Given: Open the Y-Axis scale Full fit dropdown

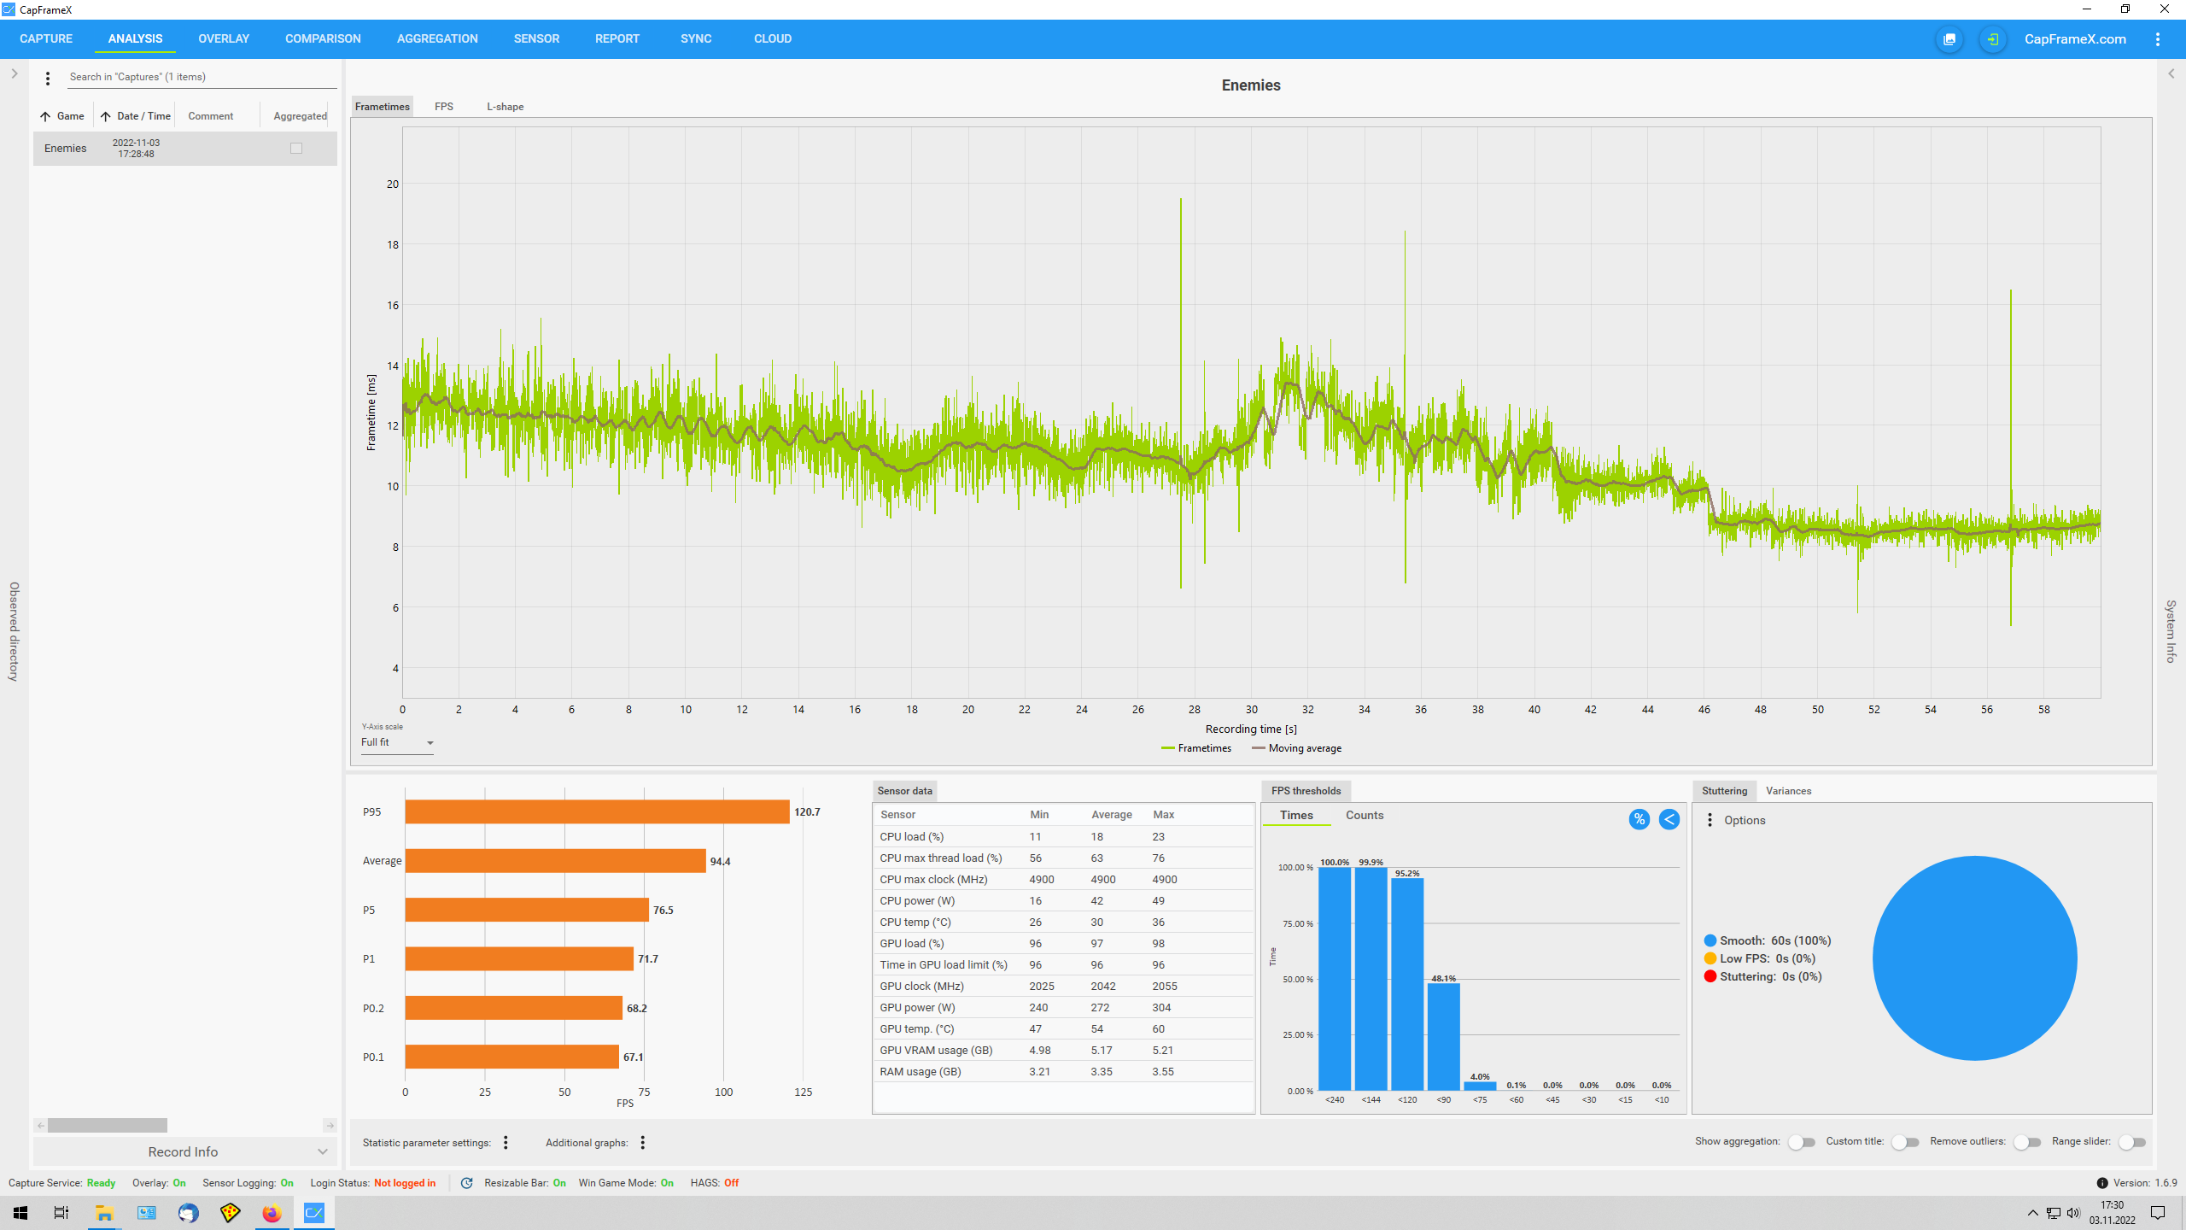Looking at the screenshot, I should pos(397,742).
